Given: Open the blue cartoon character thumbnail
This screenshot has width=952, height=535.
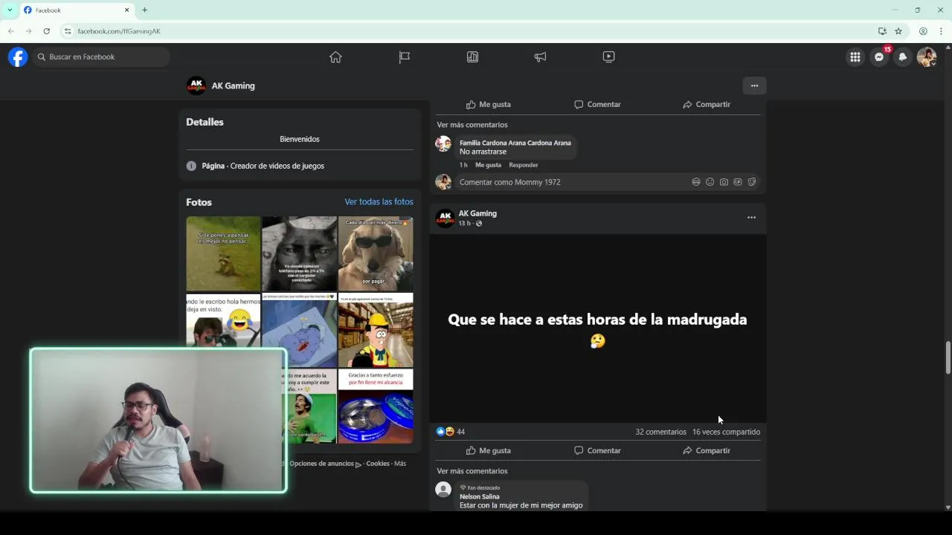Looking at the screenshot, I should point(299,330).
